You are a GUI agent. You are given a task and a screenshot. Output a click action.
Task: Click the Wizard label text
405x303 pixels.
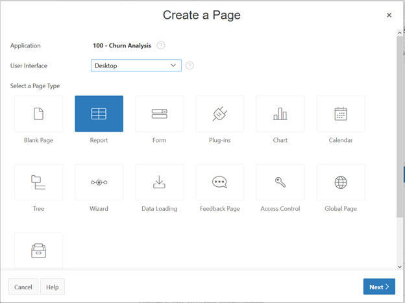pos(99,209)
